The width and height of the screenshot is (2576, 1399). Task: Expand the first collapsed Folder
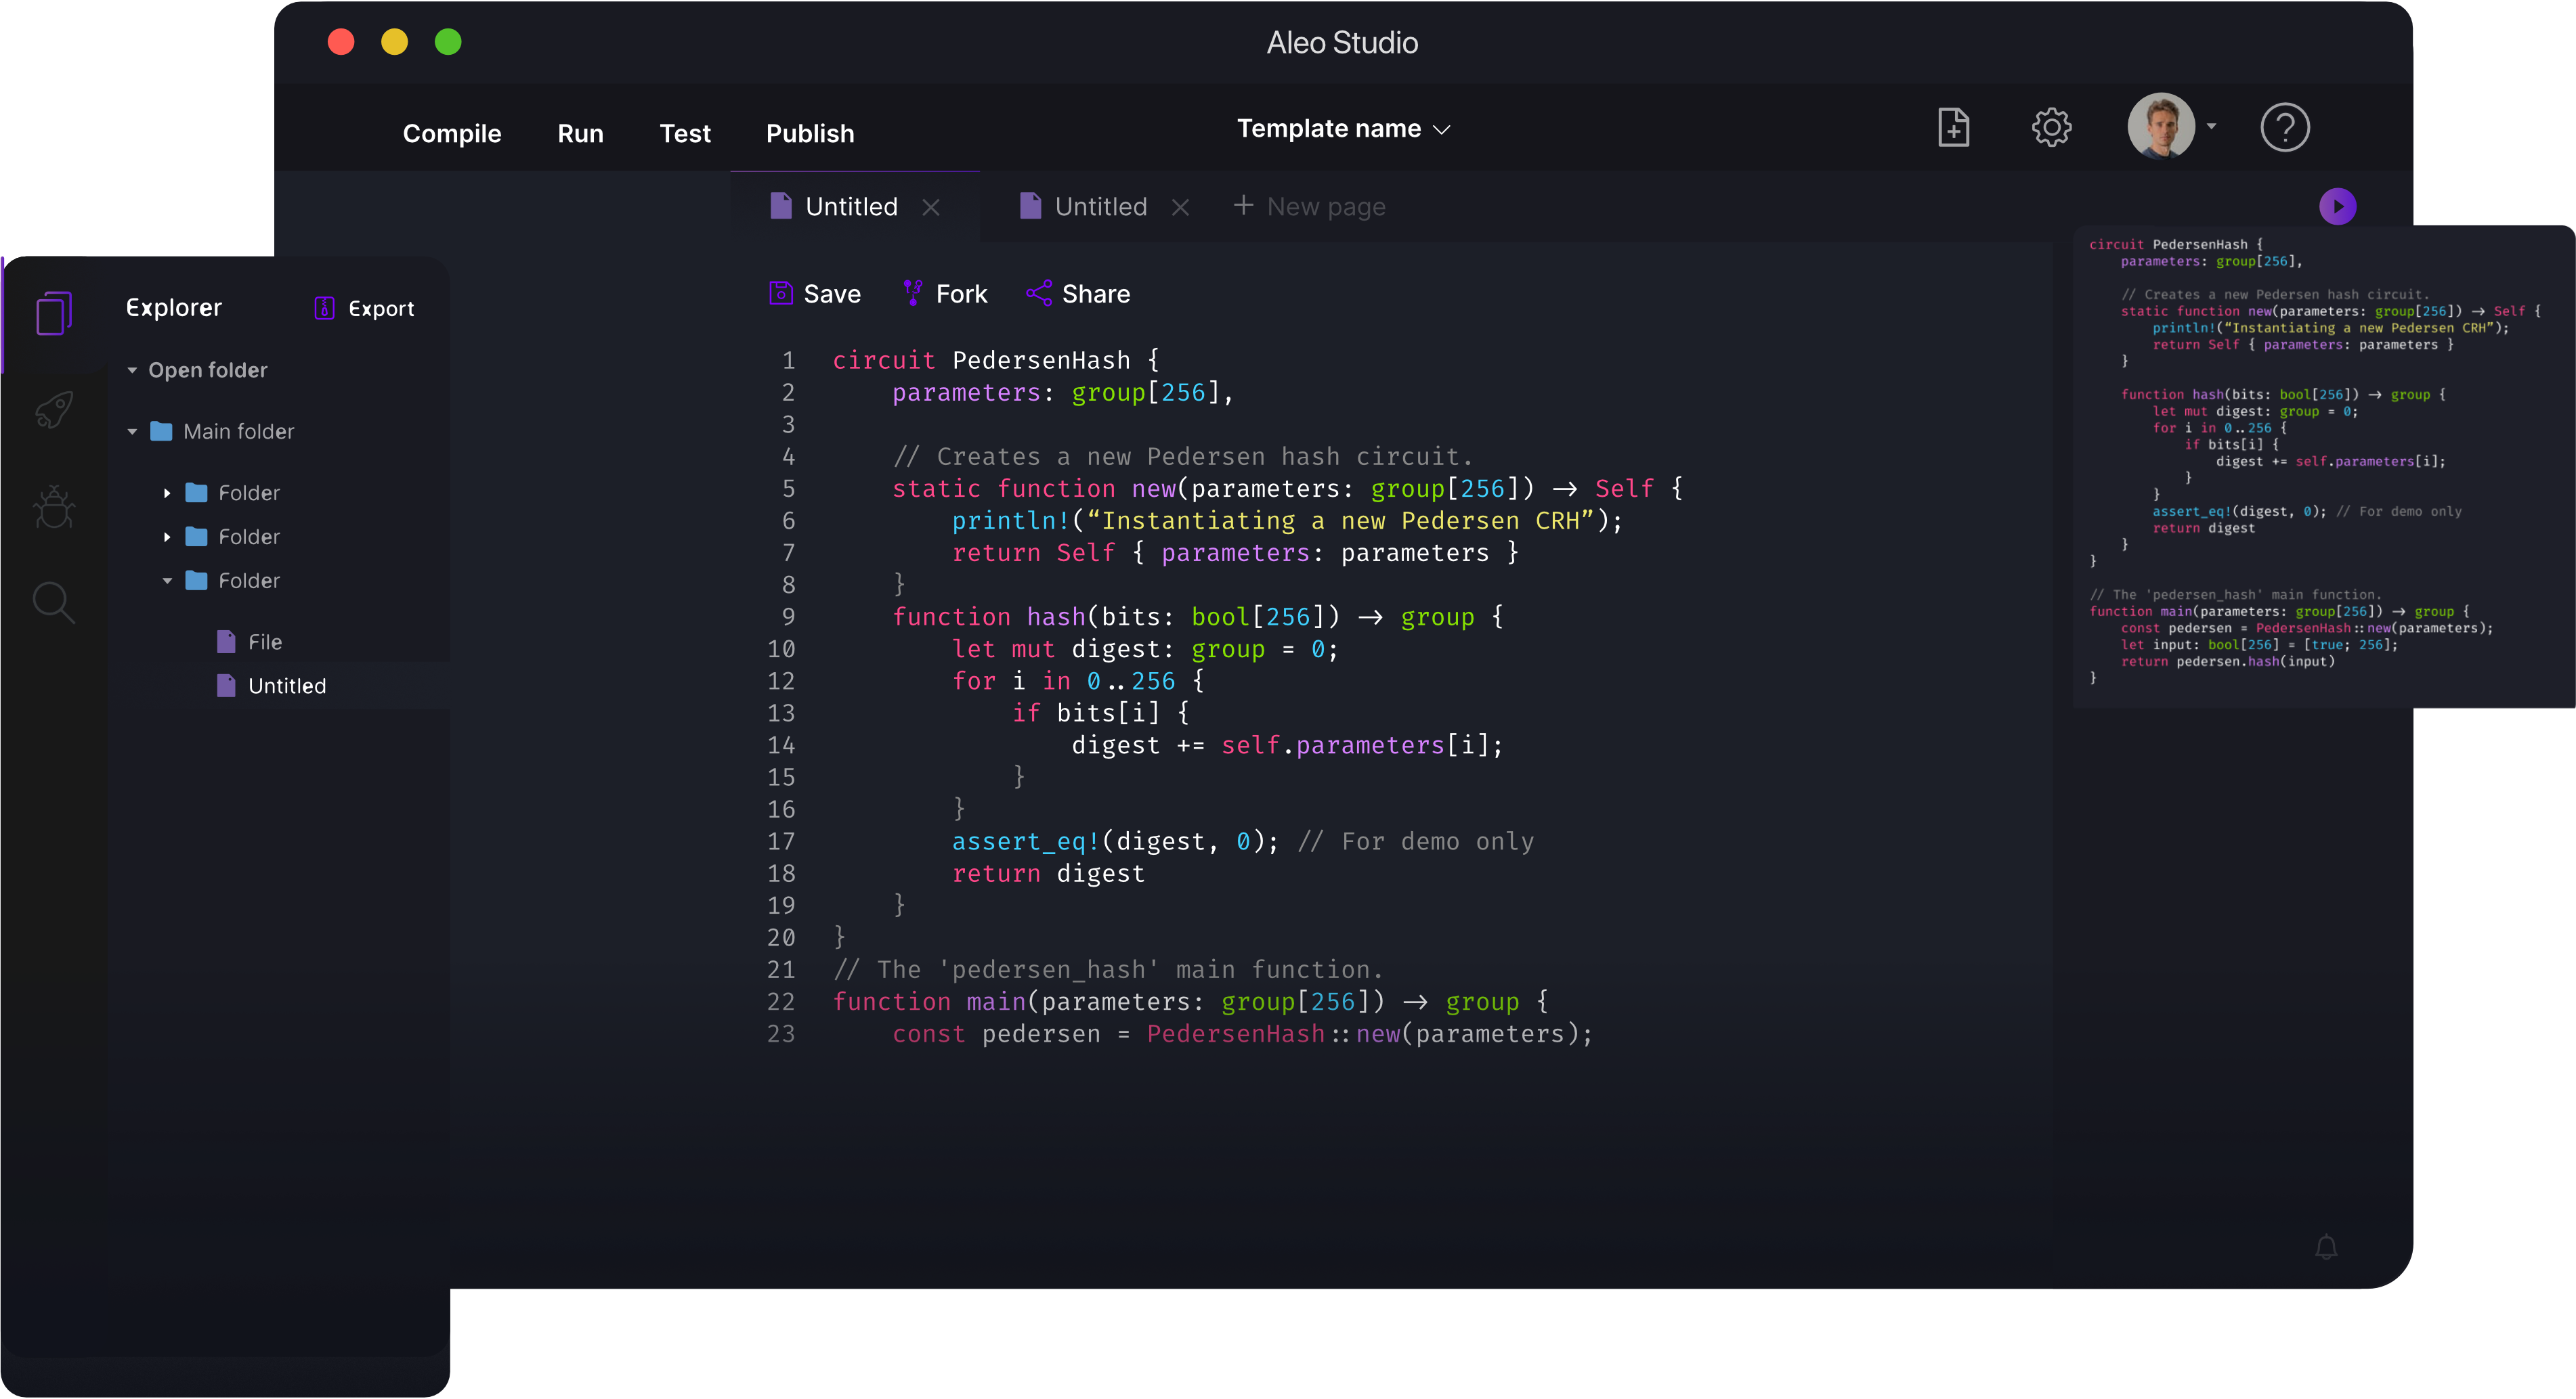[167, 493]
